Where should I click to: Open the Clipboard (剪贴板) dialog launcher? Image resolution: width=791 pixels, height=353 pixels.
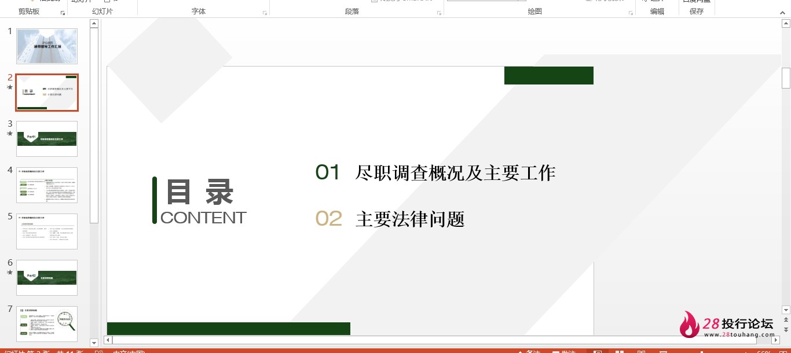(63, 12)
